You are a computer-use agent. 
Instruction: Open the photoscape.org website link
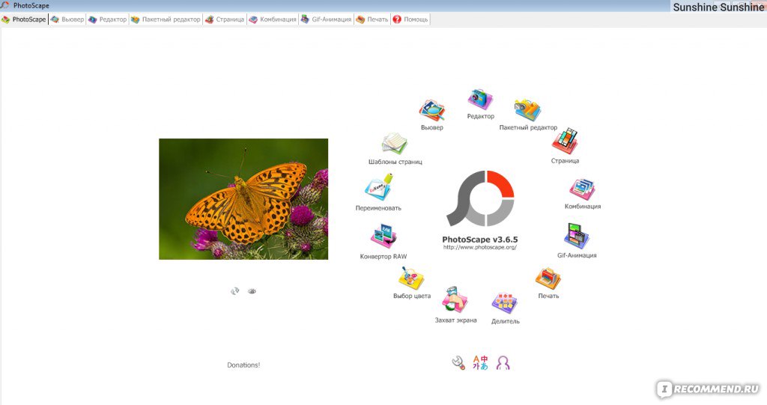click(479, 247)
